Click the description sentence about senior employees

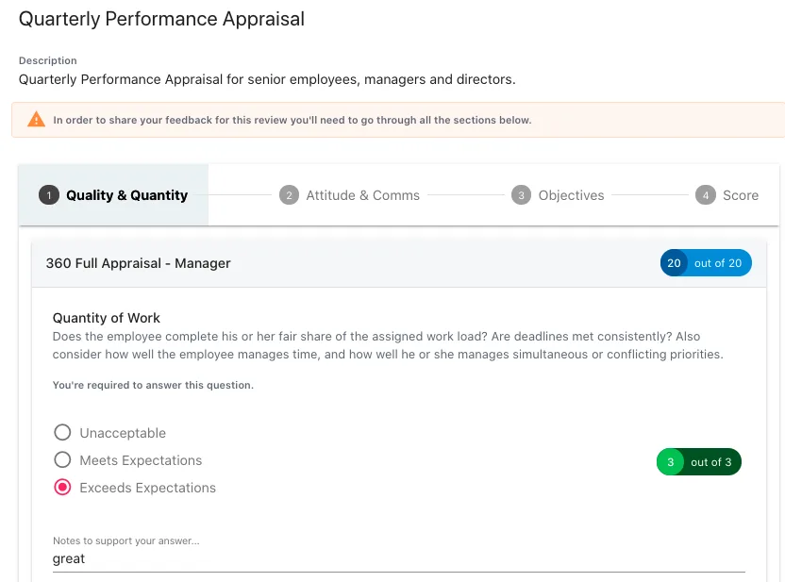tap(267, 79)
